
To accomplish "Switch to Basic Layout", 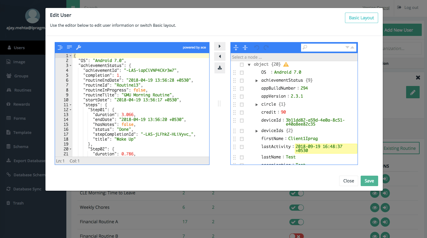I will [x=361, y=18].
